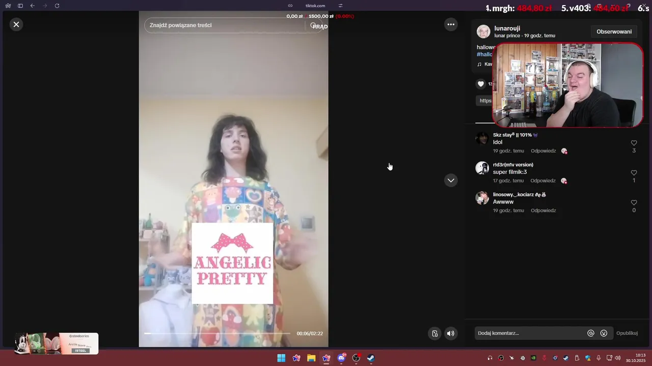This screenshot has width=652, height=366.
Task: Click the streamer webcam overlay
Action: (568, 85)
